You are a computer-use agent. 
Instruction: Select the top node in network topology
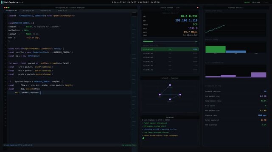coord(170,85)
